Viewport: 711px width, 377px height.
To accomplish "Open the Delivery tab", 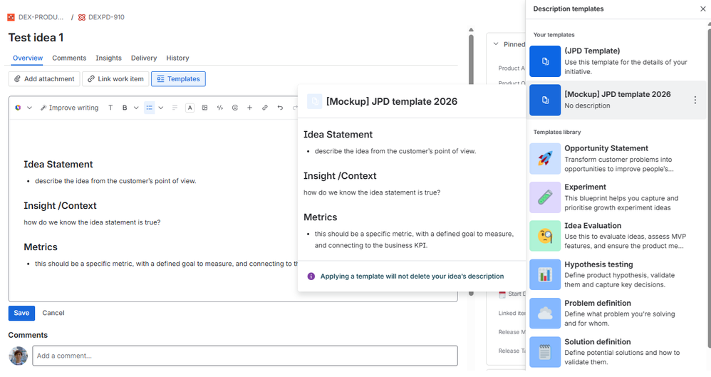I will click(144, 58).
